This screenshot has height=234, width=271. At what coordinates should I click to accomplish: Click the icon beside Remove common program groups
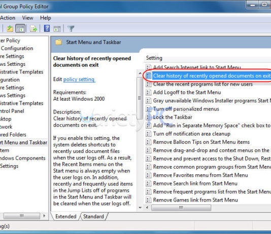point(148,167)
